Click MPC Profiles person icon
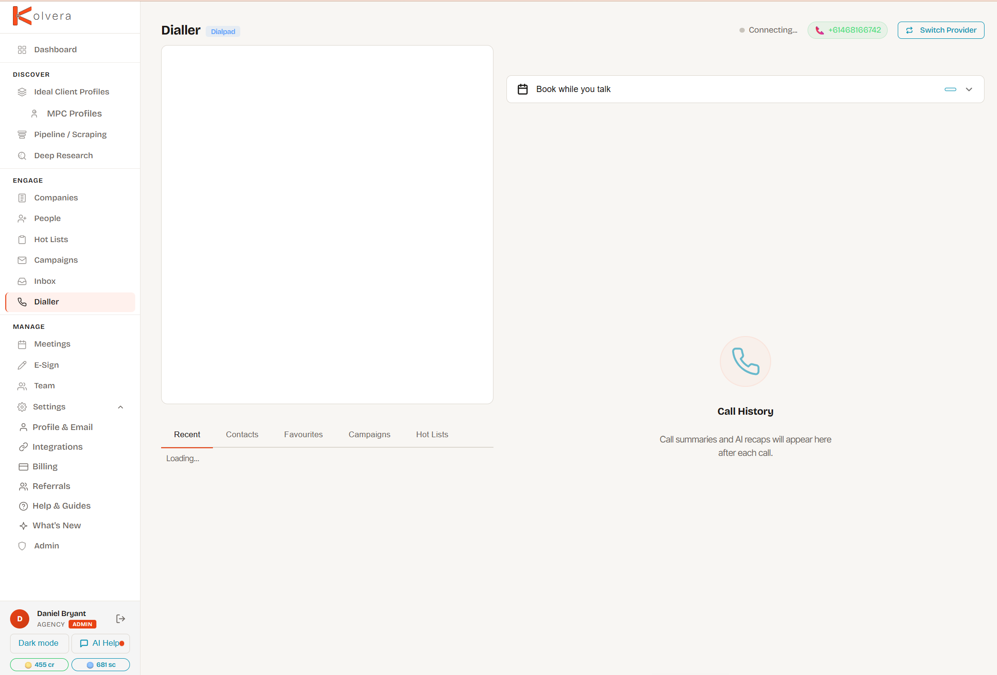 click(x=35, y=114)
